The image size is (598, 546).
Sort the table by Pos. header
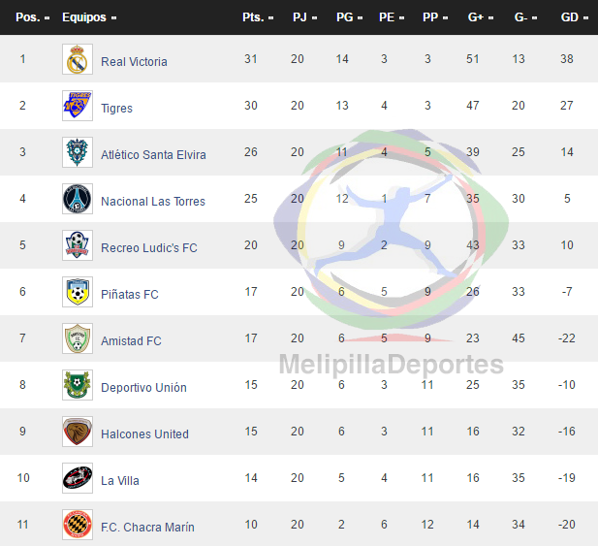(32, 17)
